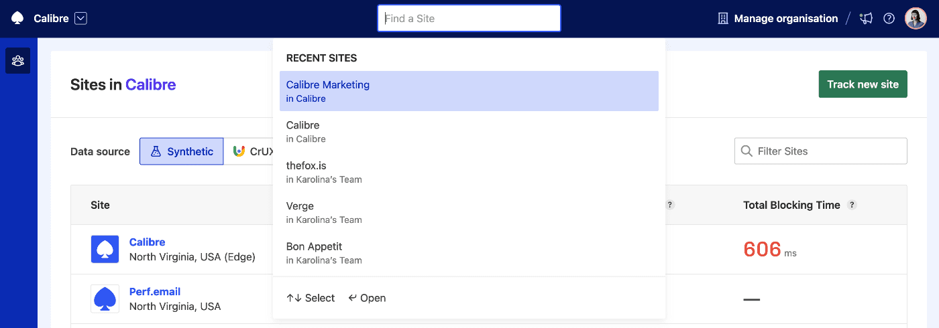Open the user profile avatar menu
Screen dimensions: 939x328
[x=916, y=19]
